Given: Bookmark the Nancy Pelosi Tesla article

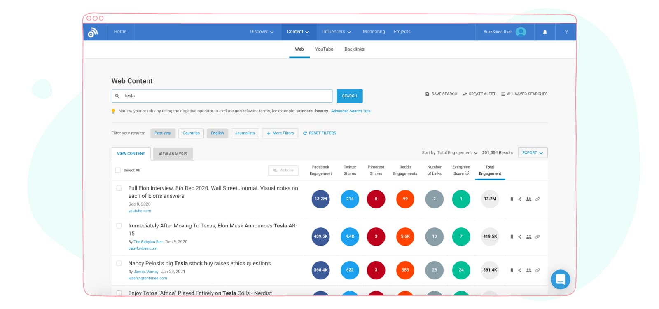Looking at the screenshot, I should [512, 270].
